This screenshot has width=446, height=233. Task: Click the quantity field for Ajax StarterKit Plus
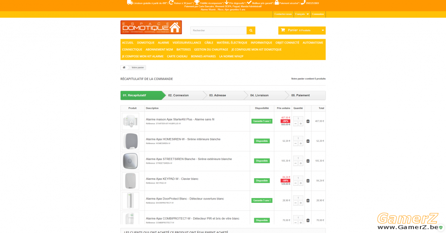298,119
